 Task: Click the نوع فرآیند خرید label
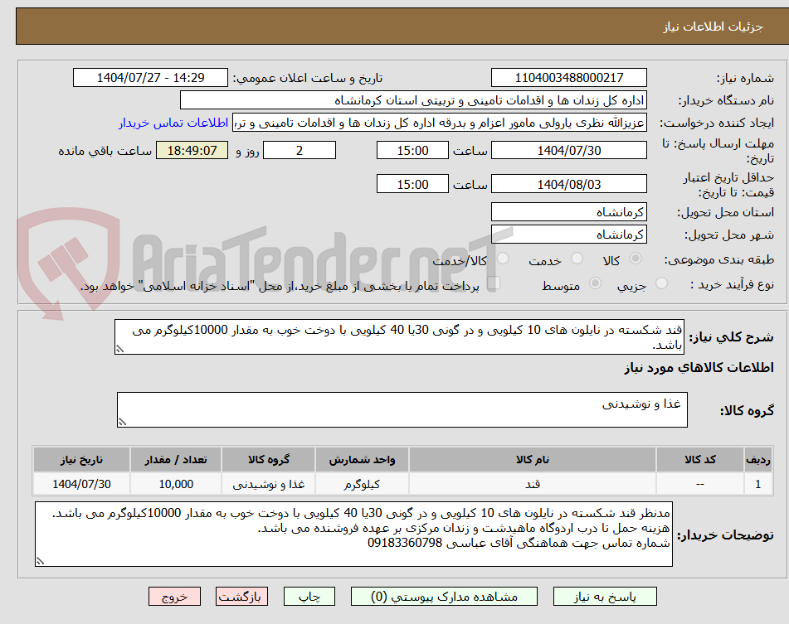(x=732, y=284)
